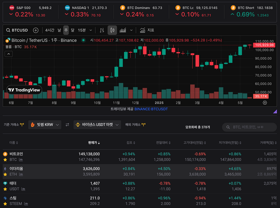280x208 pixels.
Task: Select the 달 monthly timeframe
Action: click(73, 30)
